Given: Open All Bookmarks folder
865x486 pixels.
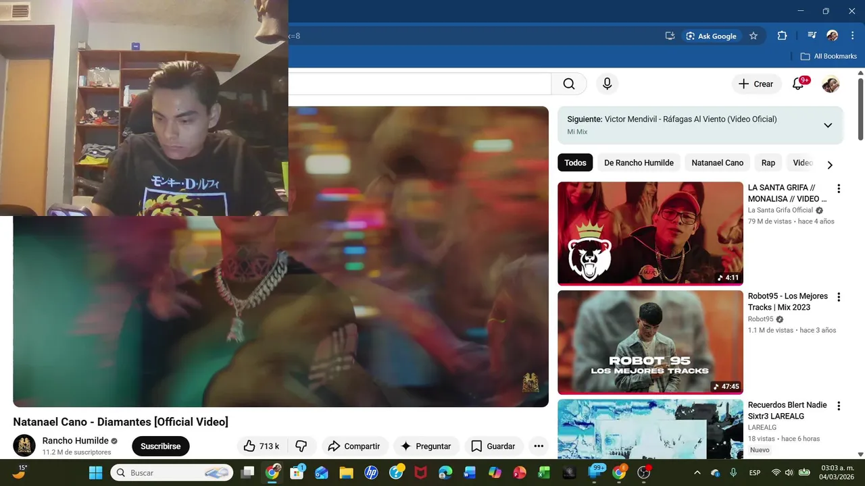Looking at the screenshot, I should click(829, 56).
